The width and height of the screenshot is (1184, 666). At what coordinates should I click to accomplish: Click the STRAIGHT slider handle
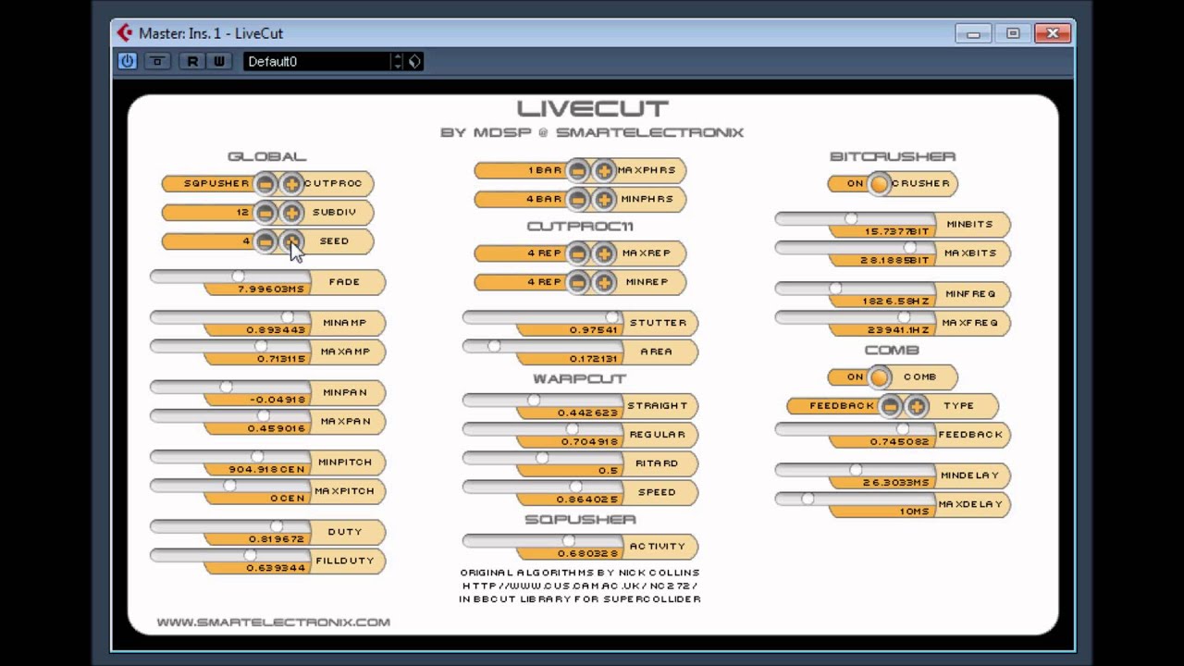(x=534, y=400)
